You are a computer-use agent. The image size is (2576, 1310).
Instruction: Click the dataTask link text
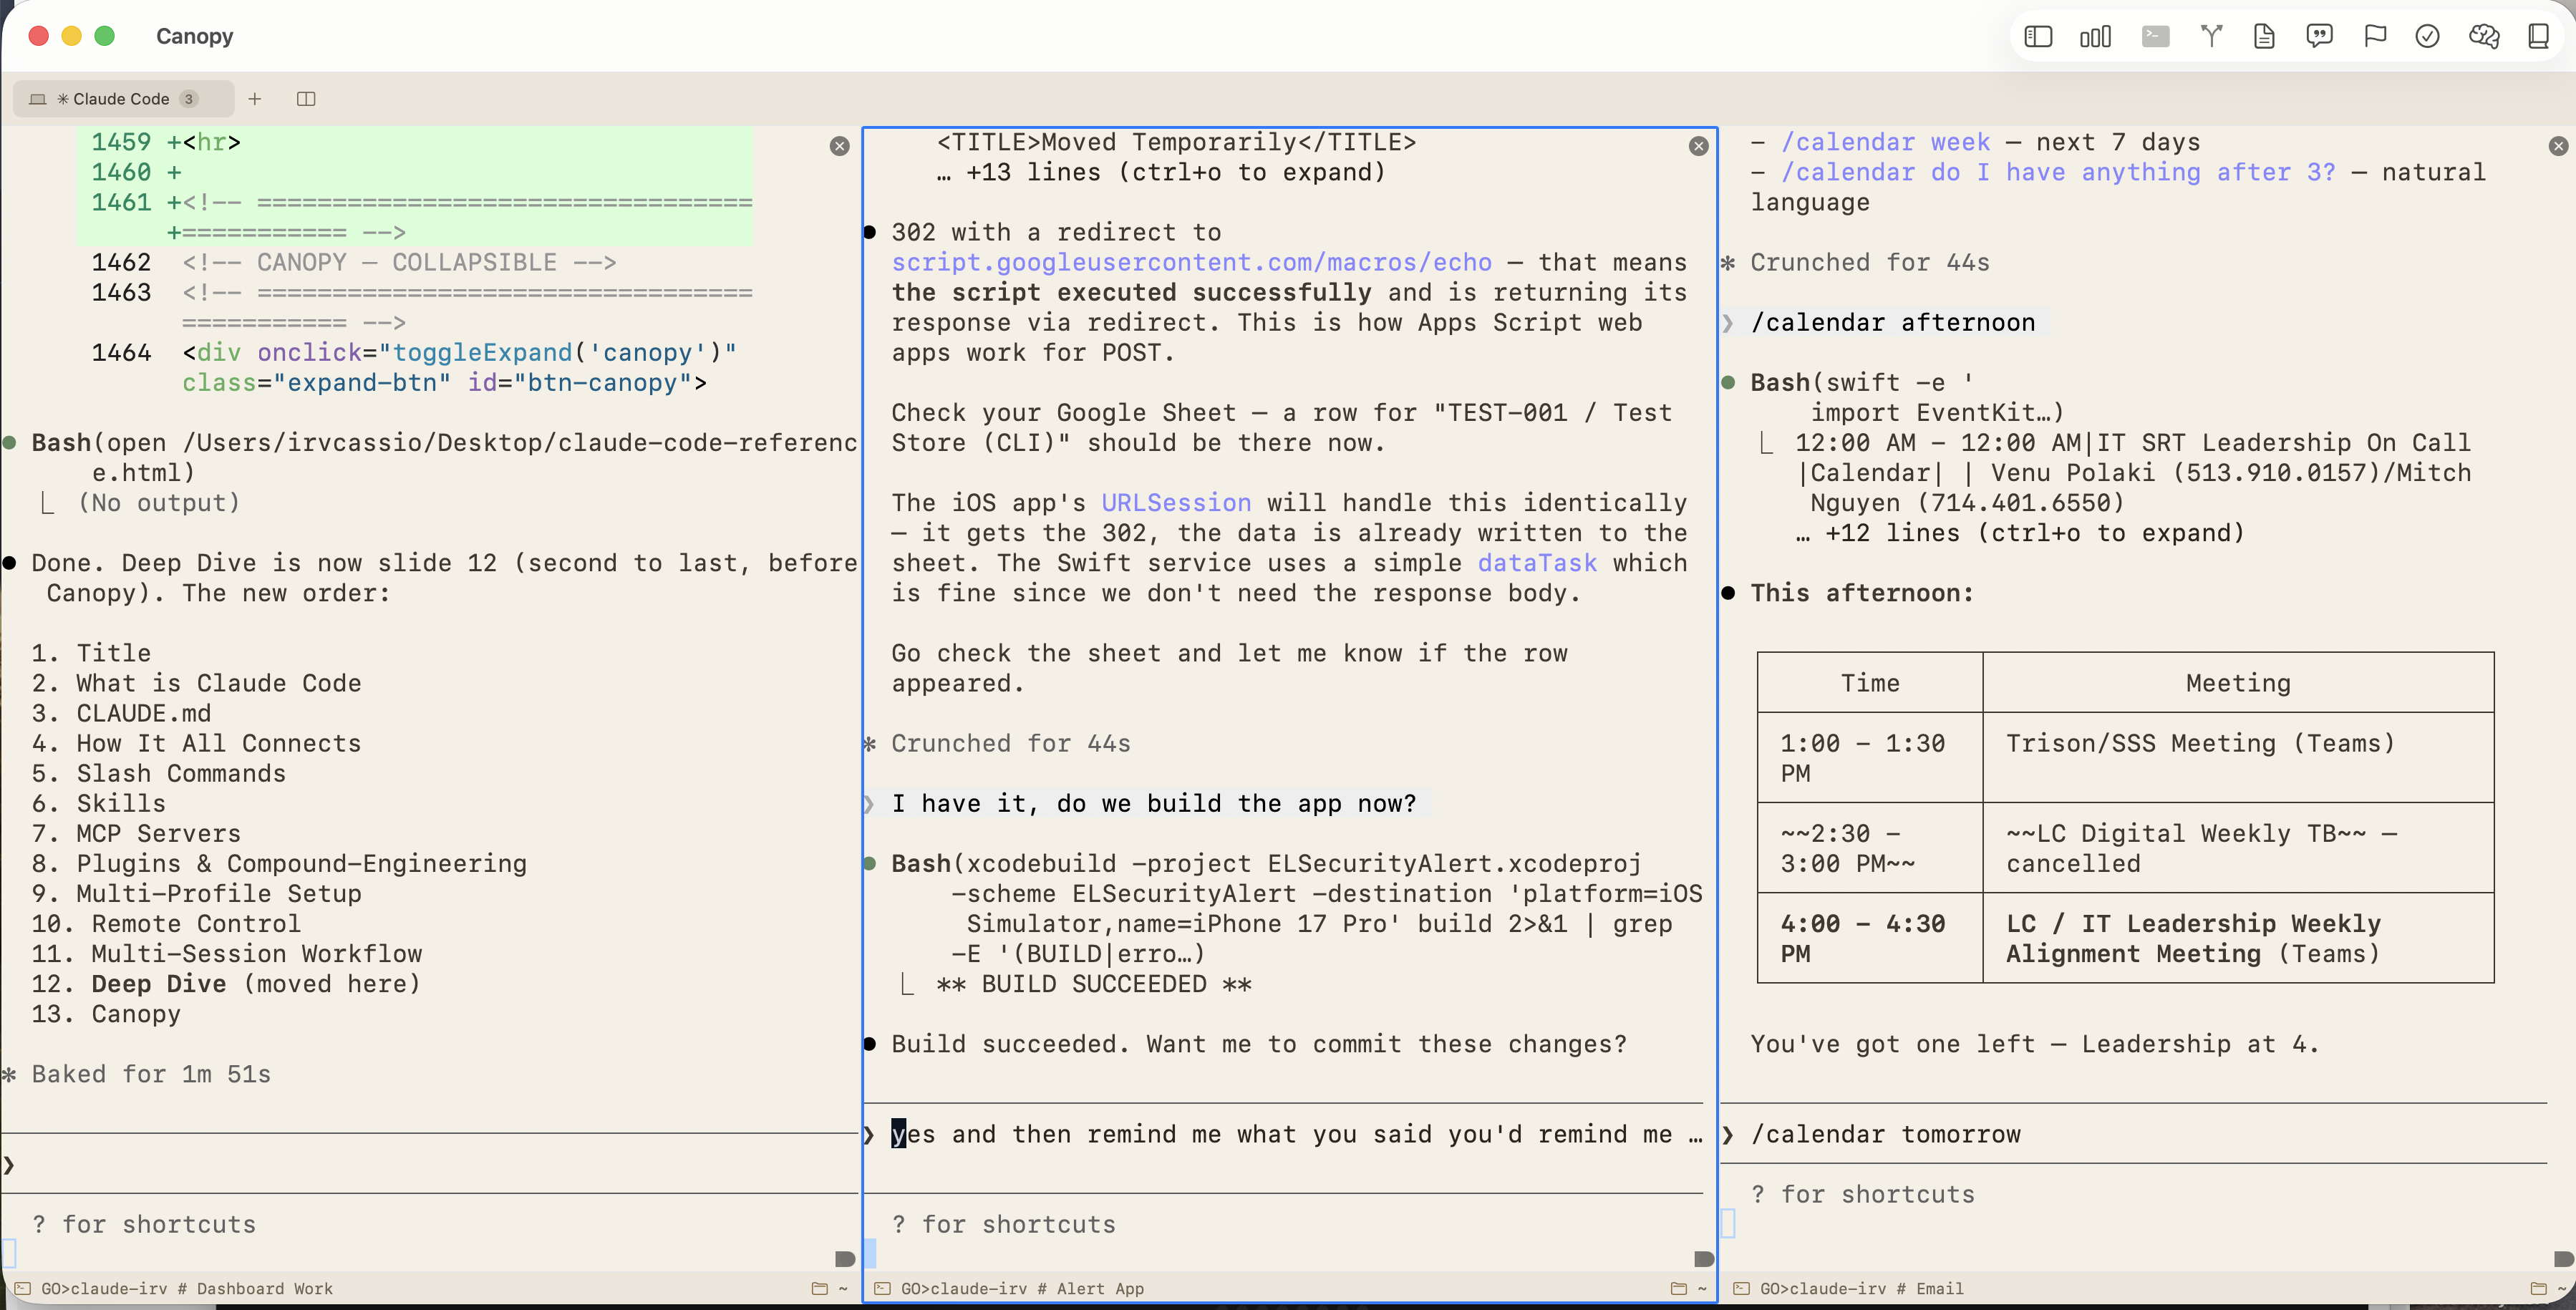click(1537, 563)
